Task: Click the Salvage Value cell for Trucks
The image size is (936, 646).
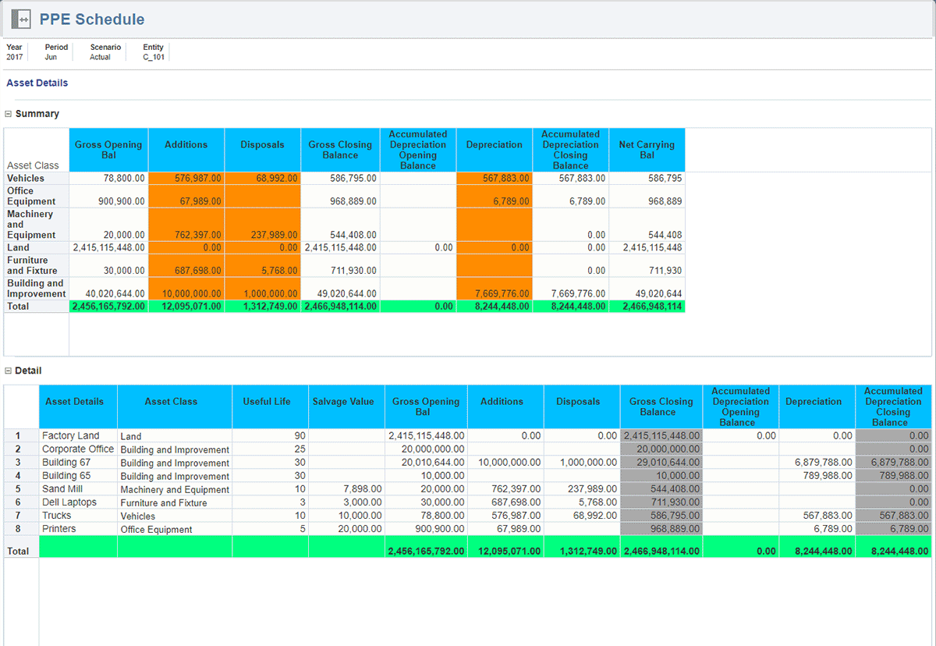Action: 346,516
